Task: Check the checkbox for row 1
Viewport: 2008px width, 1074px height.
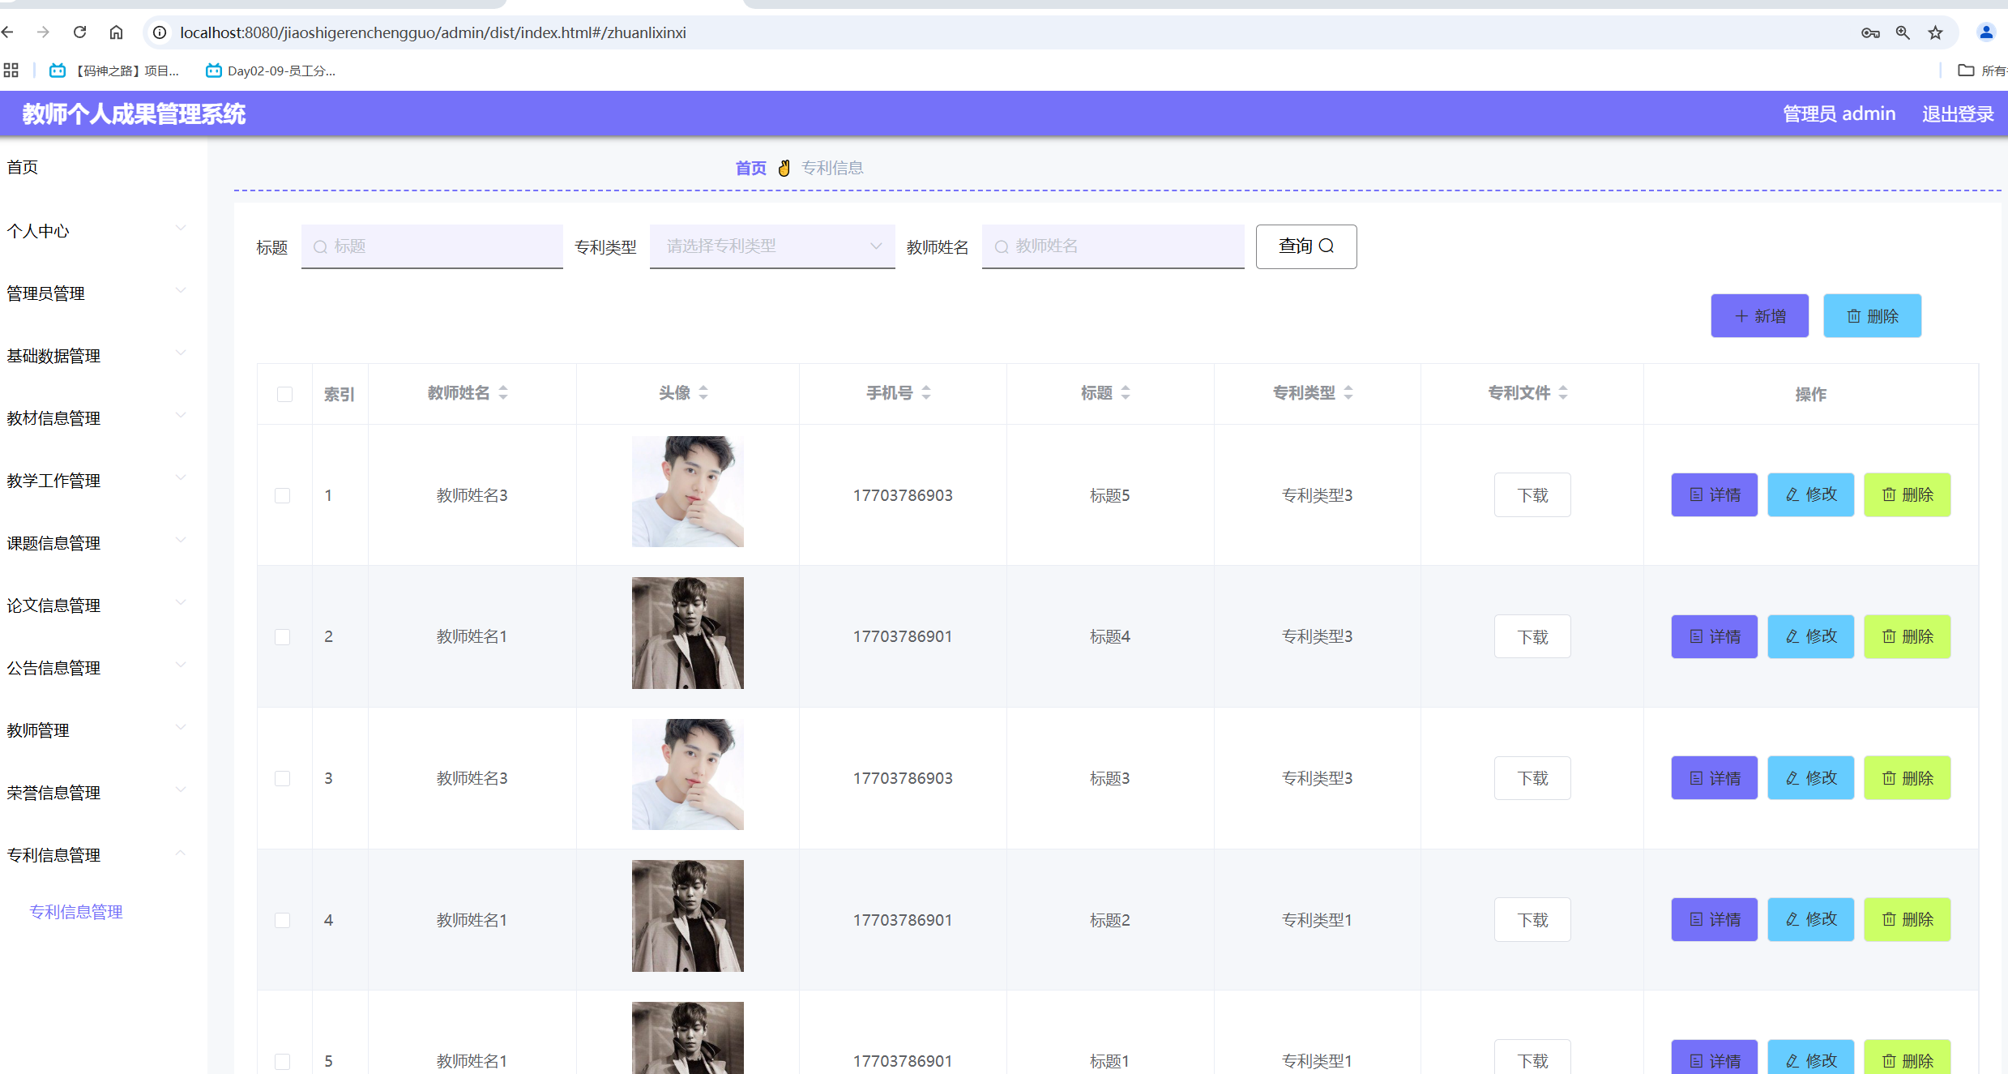Action: coord(283,495)
